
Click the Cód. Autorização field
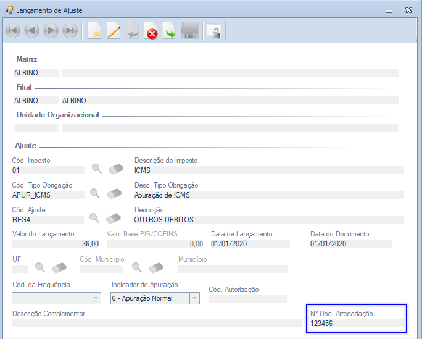click(248, 299)
